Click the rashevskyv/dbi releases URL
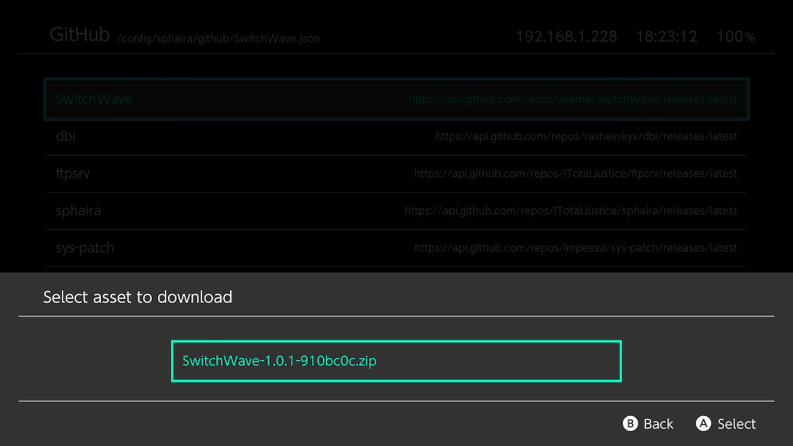Screen dimensions: 793x446 click(586, 136)
